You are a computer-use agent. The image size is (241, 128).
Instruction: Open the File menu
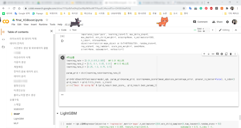(13, 25)
